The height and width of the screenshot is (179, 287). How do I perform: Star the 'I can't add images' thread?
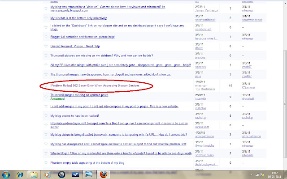click(x=46, y=106)
